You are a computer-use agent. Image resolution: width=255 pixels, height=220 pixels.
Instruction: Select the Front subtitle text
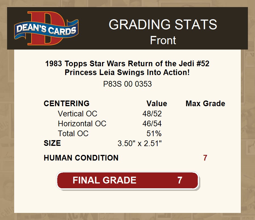pos(163,40)
